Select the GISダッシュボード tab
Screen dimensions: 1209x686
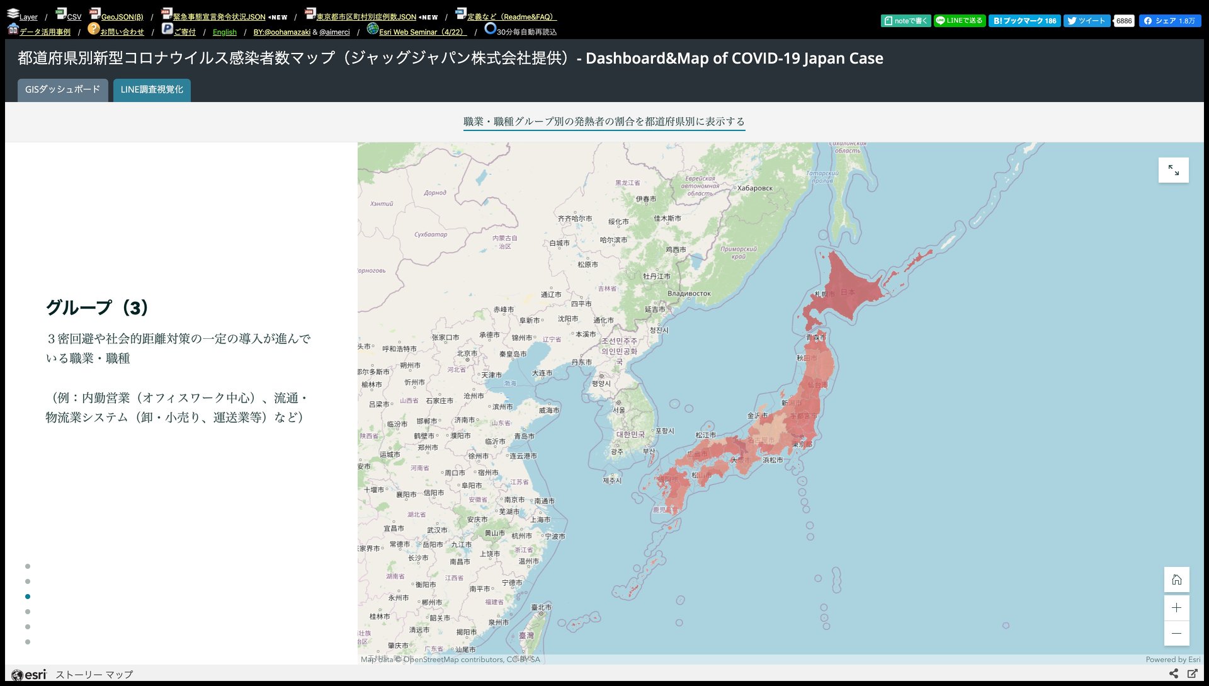(62, 89)
